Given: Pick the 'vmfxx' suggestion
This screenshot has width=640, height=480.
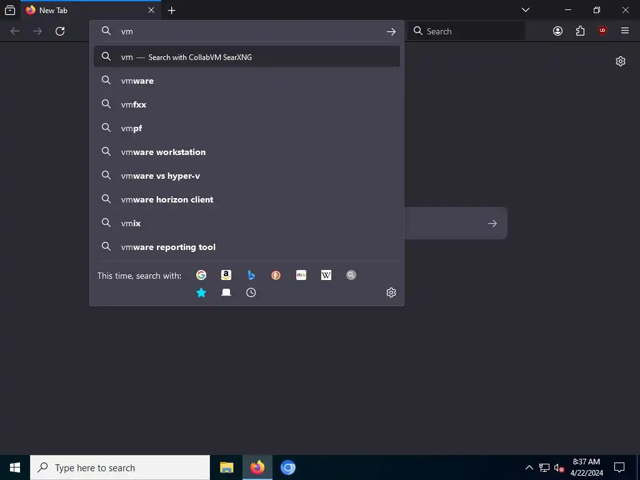Looking at the screenshot, I should pos(246,104).
